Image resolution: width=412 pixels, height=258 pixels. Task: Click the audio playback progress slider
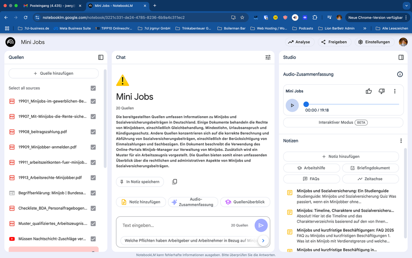[x=305, y=104]
